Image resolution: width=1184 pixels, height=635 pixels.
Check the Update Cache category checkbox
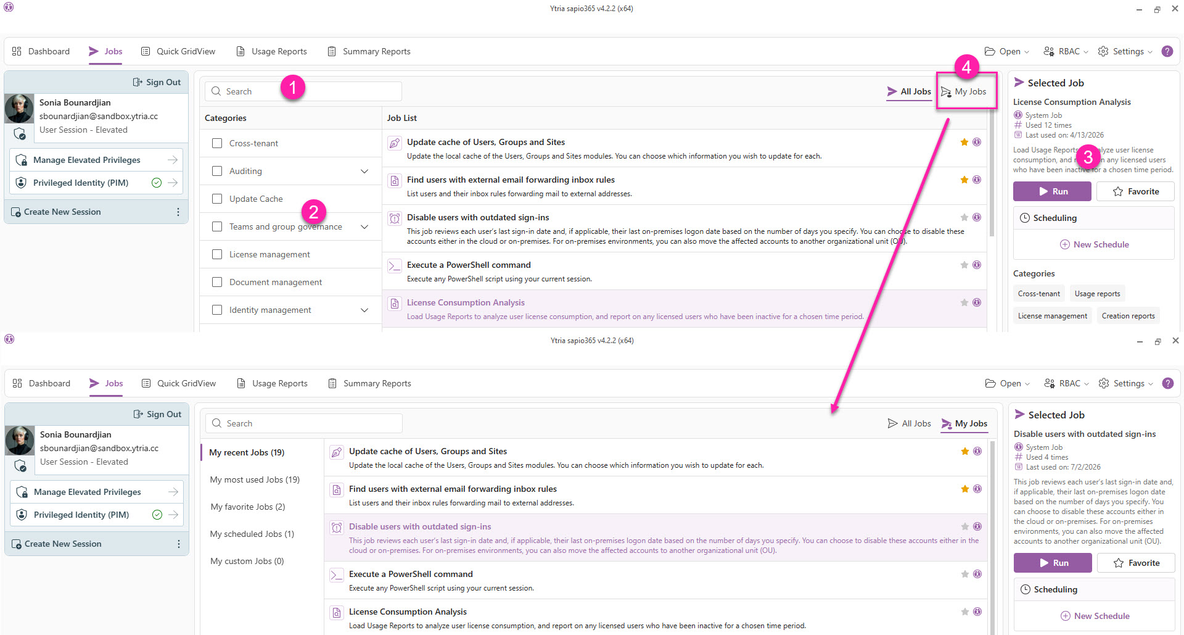click(217, 199)
